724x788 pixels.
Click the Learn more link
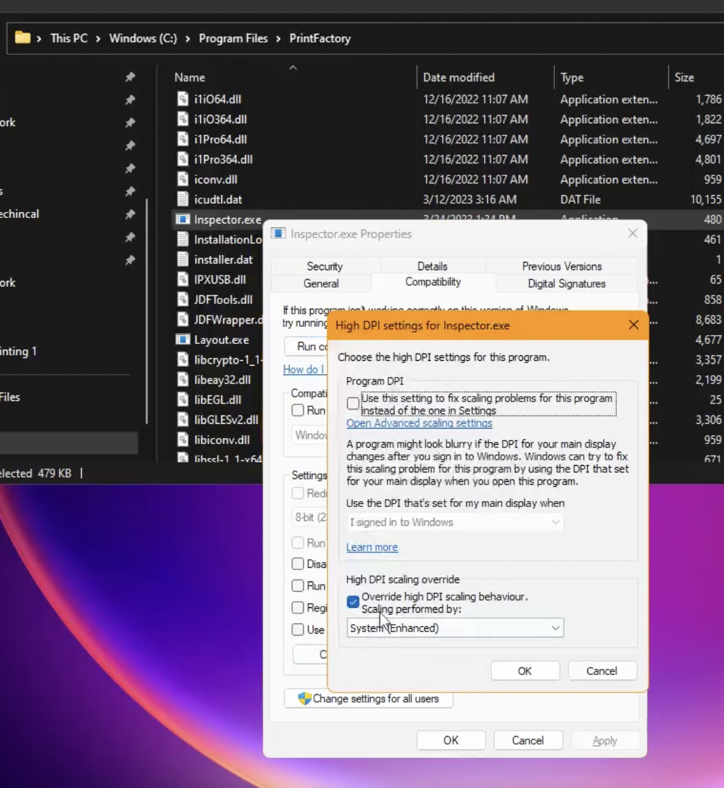[371, 547]
